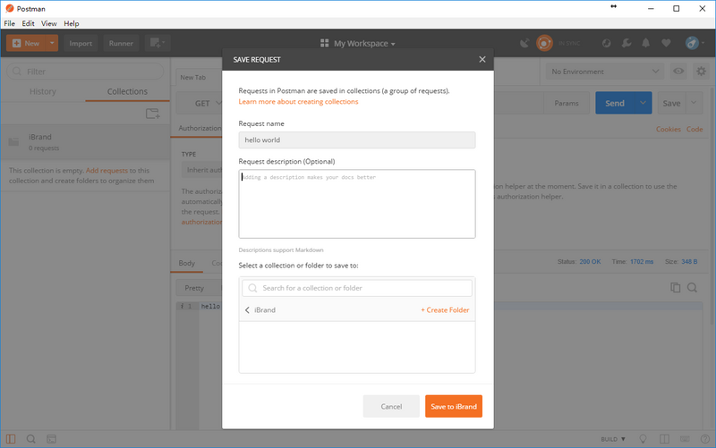Open the File menu
The height and width of the screenshot is (448, 716).
point(9,23)
